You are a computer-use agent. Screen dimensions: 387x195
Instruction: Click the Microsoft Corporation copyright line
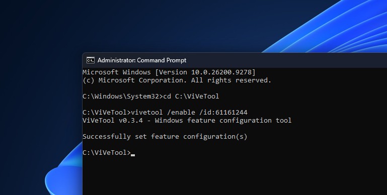[x=177, y=80]
